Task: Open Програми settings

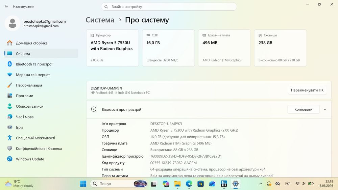Action: (41, 96)
